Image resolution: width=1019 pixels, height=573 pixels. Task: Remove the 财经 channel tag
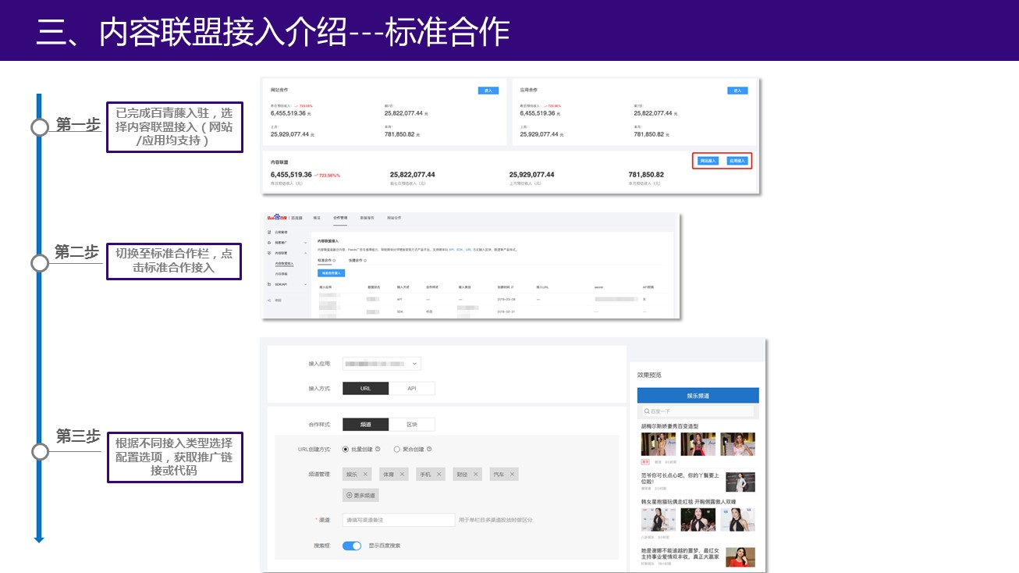475,474
